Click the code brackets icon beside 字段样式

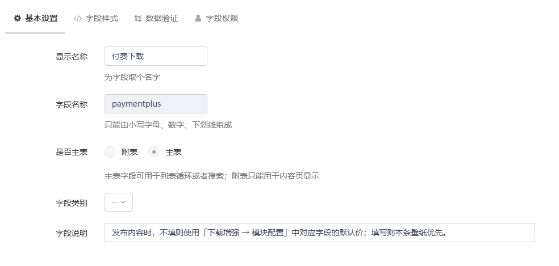(78, 18)
